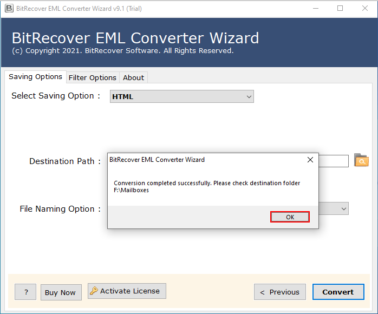Expand the File Naming Option dropdown
378x314 pixels.
[334, 208]
